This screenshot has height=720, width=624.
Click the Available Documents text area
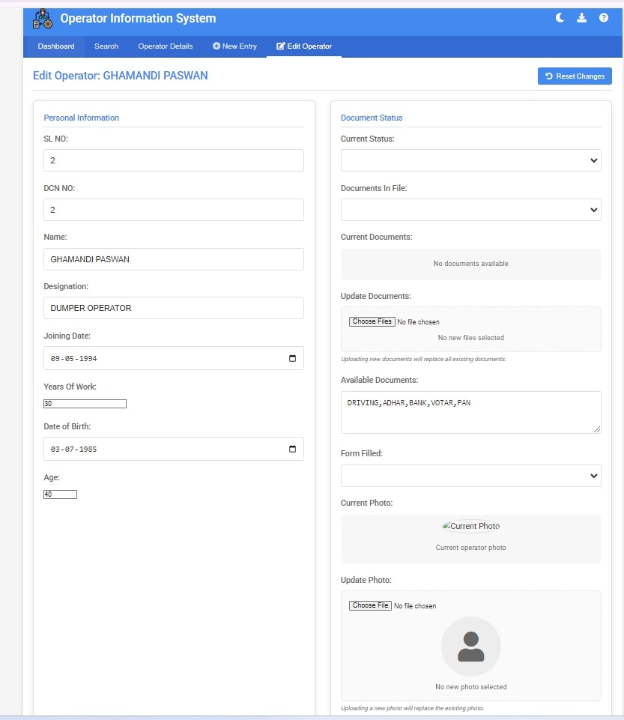point(470,412)
